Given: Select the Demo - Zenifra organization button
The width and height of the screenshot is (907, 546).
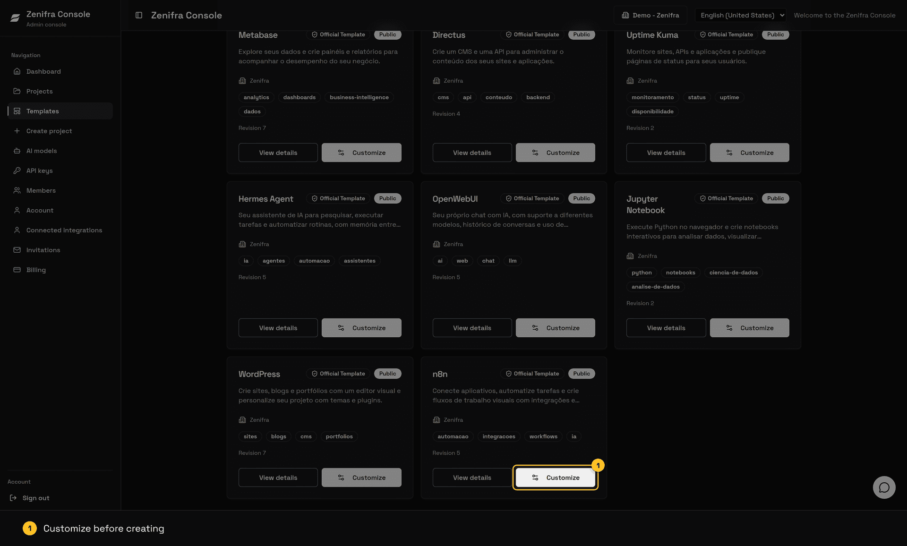Looking at the screenshot, I should click(650, 15).
